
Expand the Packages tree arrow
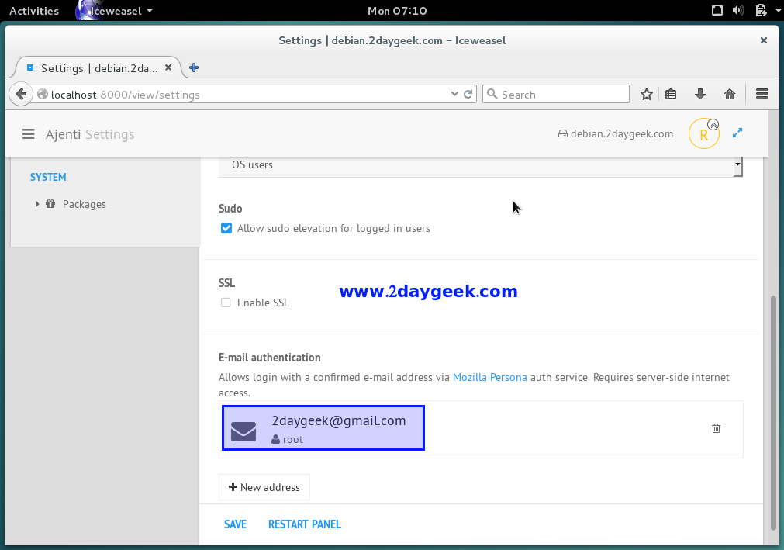pyautogui.click(x=37, y=204)
